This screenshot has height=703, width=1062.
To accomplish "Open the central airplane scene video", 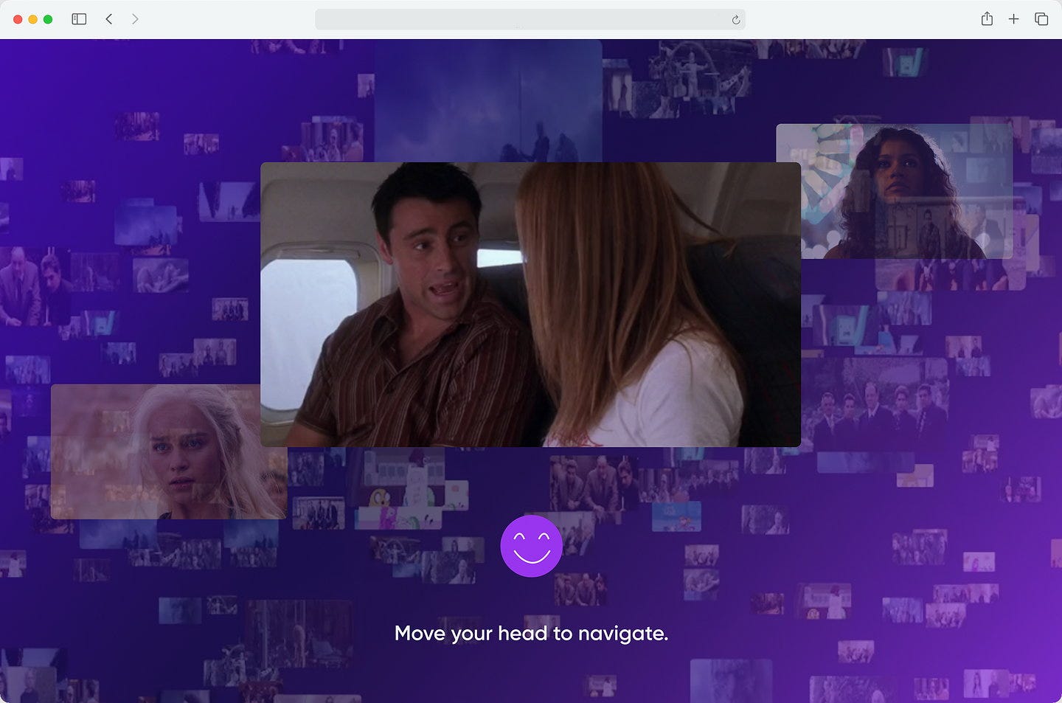I will [x=530, y=304].
